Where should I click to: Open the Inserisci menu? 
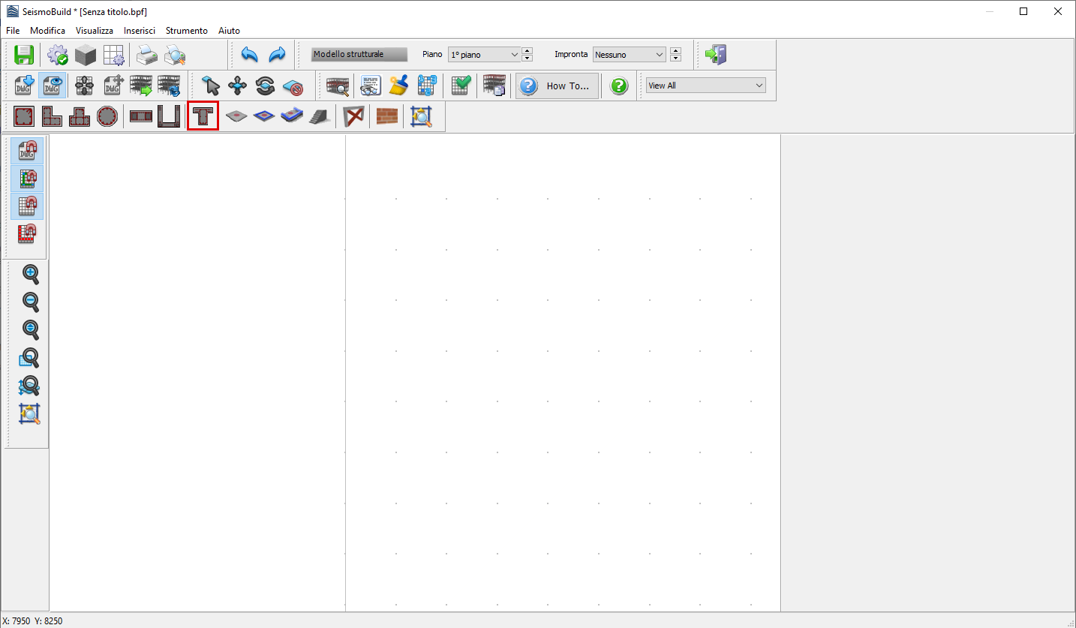[140, 31]
